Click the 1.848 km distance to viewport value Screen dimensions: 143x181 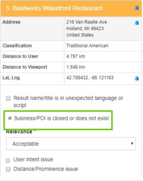point(76,67)
